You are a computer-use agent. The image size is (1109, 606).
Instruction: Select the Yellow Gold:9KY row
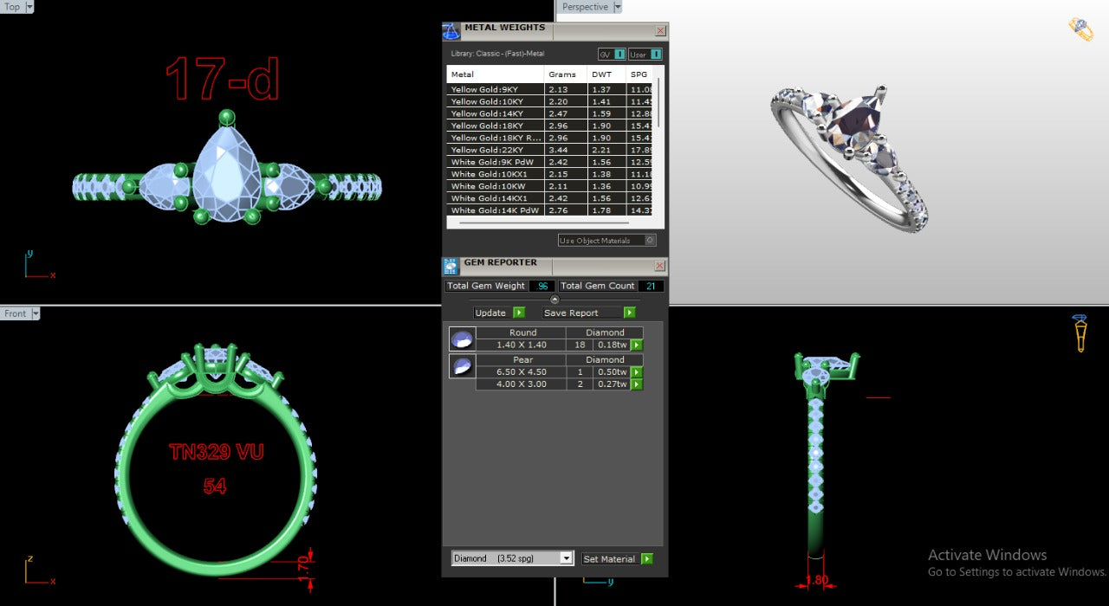pyautogui.click(x=550, y=89)
